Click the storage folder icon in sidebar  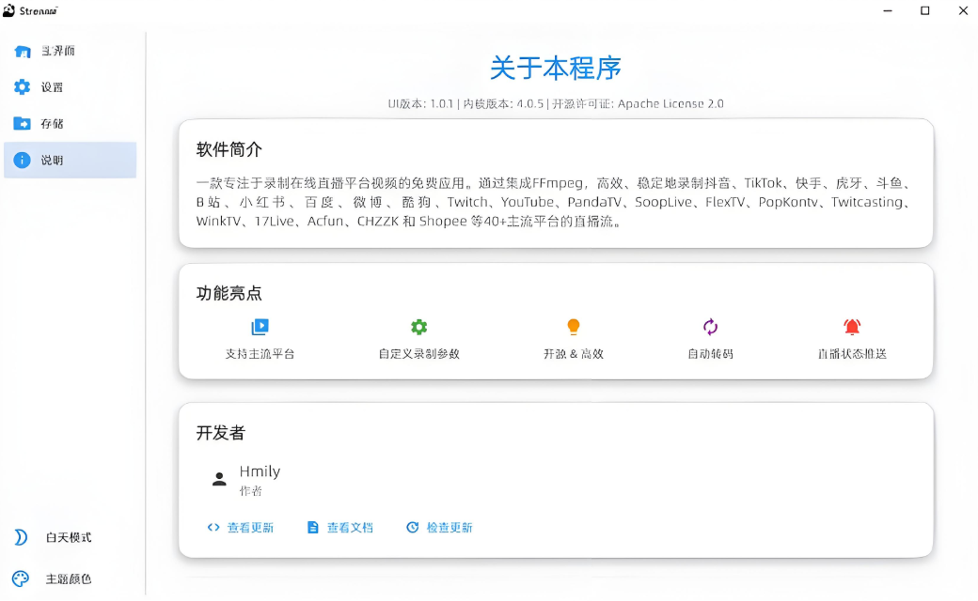point(23,123)
